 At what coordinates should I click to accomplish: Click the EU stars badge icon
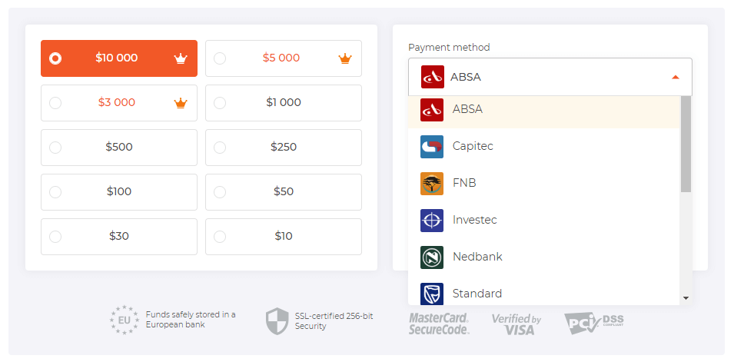click(x=124, y=320)
